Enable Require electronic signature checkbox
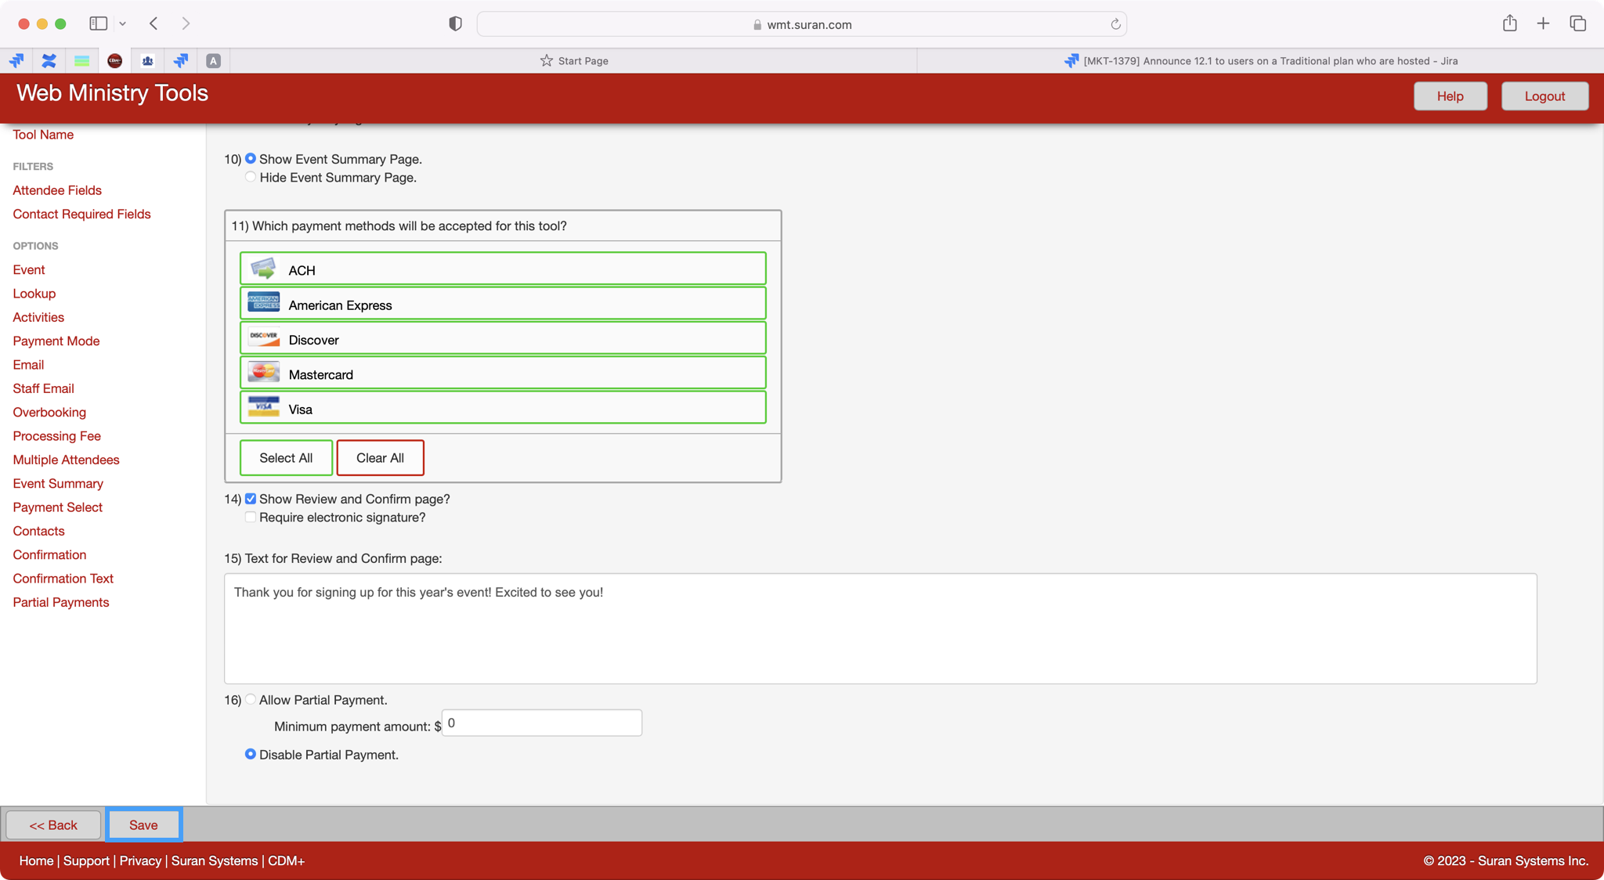The height and width of the screenshot is (880, 1604). point(251,517)
